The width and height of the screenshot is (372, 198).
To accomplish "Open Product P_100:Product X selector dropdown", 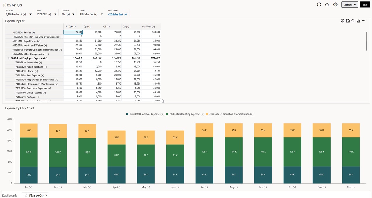I will [30, 14].
